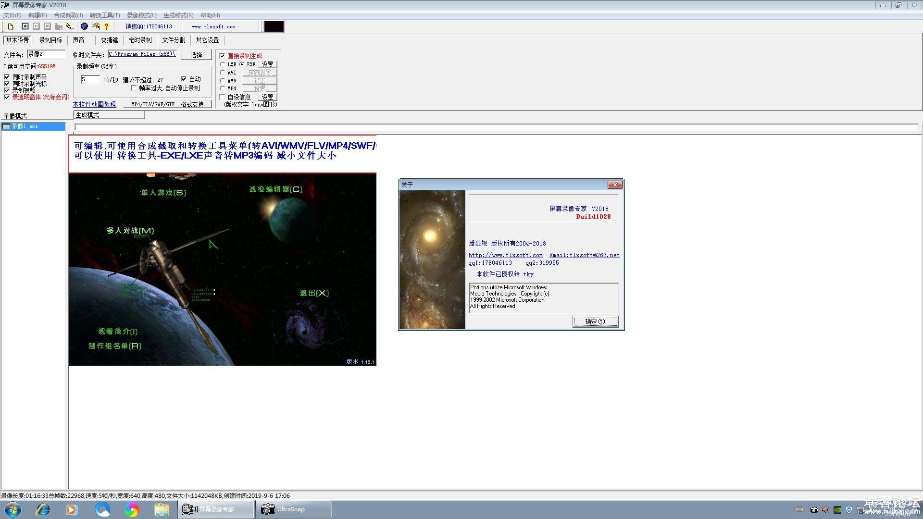Click the playback progress bar above preview
This screenshot has width=923, height=519.
[x=496, y=127]
